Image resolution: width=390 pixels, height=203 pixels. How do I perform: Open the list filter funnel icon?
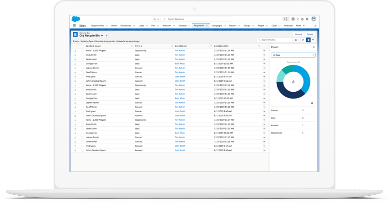pyautogui.click(x=313, y=40)
